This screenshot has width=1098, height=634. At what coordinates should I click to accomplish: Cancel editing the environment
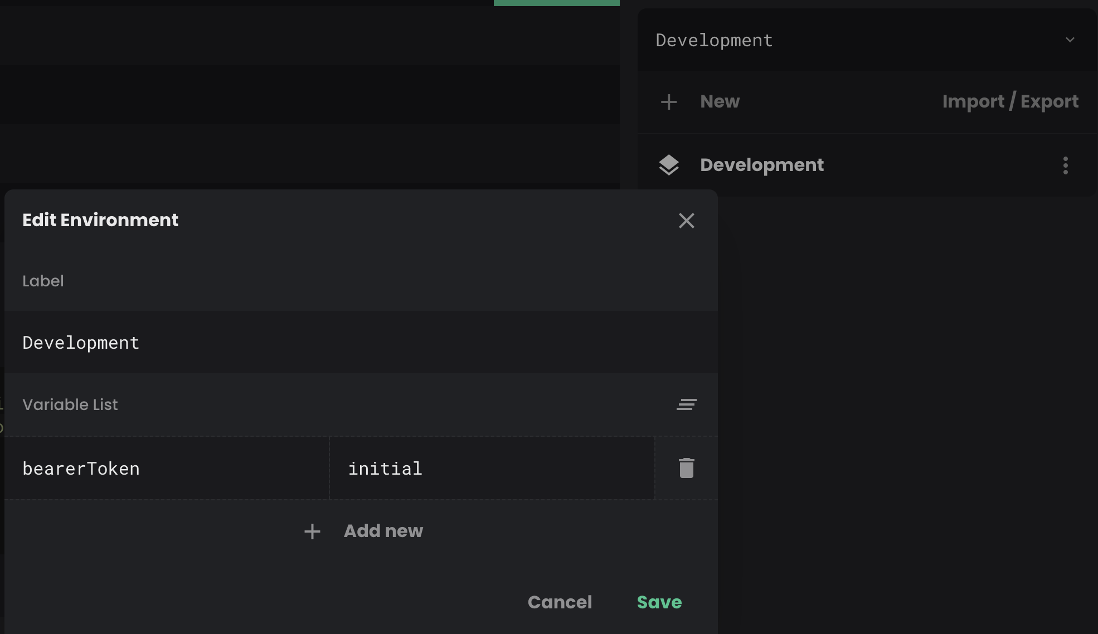coord(560,602)
